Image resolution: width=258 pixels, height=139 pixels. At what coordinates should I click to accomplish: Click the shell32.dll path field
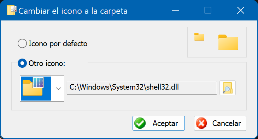click(142, 88)
